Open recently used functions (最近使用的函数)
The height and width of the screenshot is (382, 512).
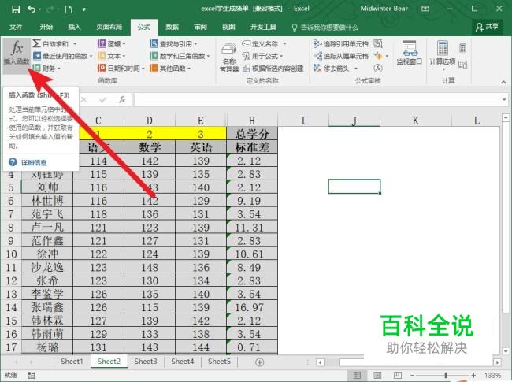coord(63,56)
